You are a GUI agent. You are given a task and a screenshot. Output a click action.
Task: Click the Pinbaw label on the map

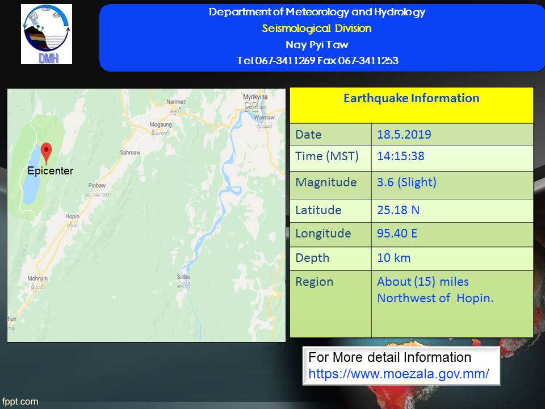(x=97, y=185)
